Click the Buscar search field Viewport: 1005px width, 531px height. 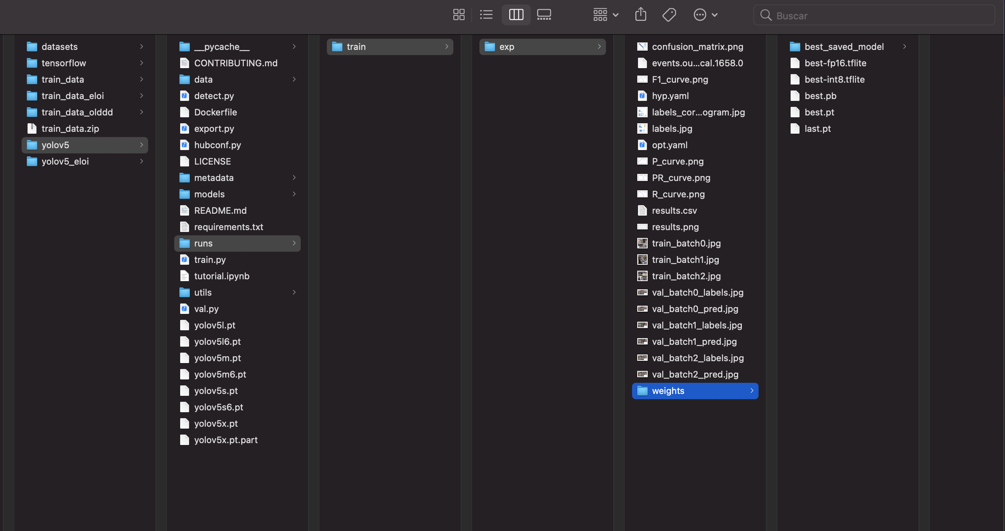point(874,16)
